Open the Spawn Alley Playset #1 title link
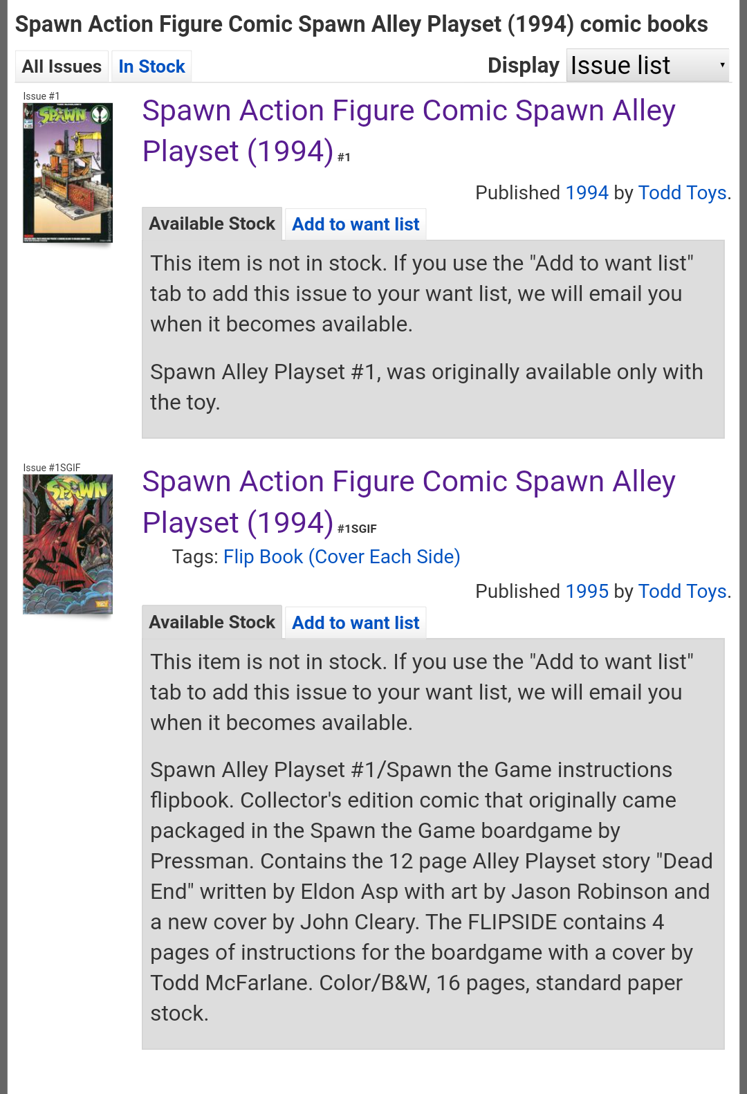The width and height of the screenshot is (747, 1094). click(x=409, y=131)
